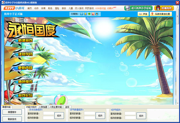
Task: Click the green clover share icon
Action: click(x=89, y=14)
